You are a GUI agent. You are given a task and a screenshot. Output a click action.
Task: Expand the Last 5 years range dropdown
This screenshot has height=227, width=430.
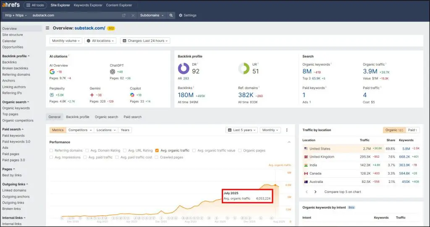pos(241,130)
